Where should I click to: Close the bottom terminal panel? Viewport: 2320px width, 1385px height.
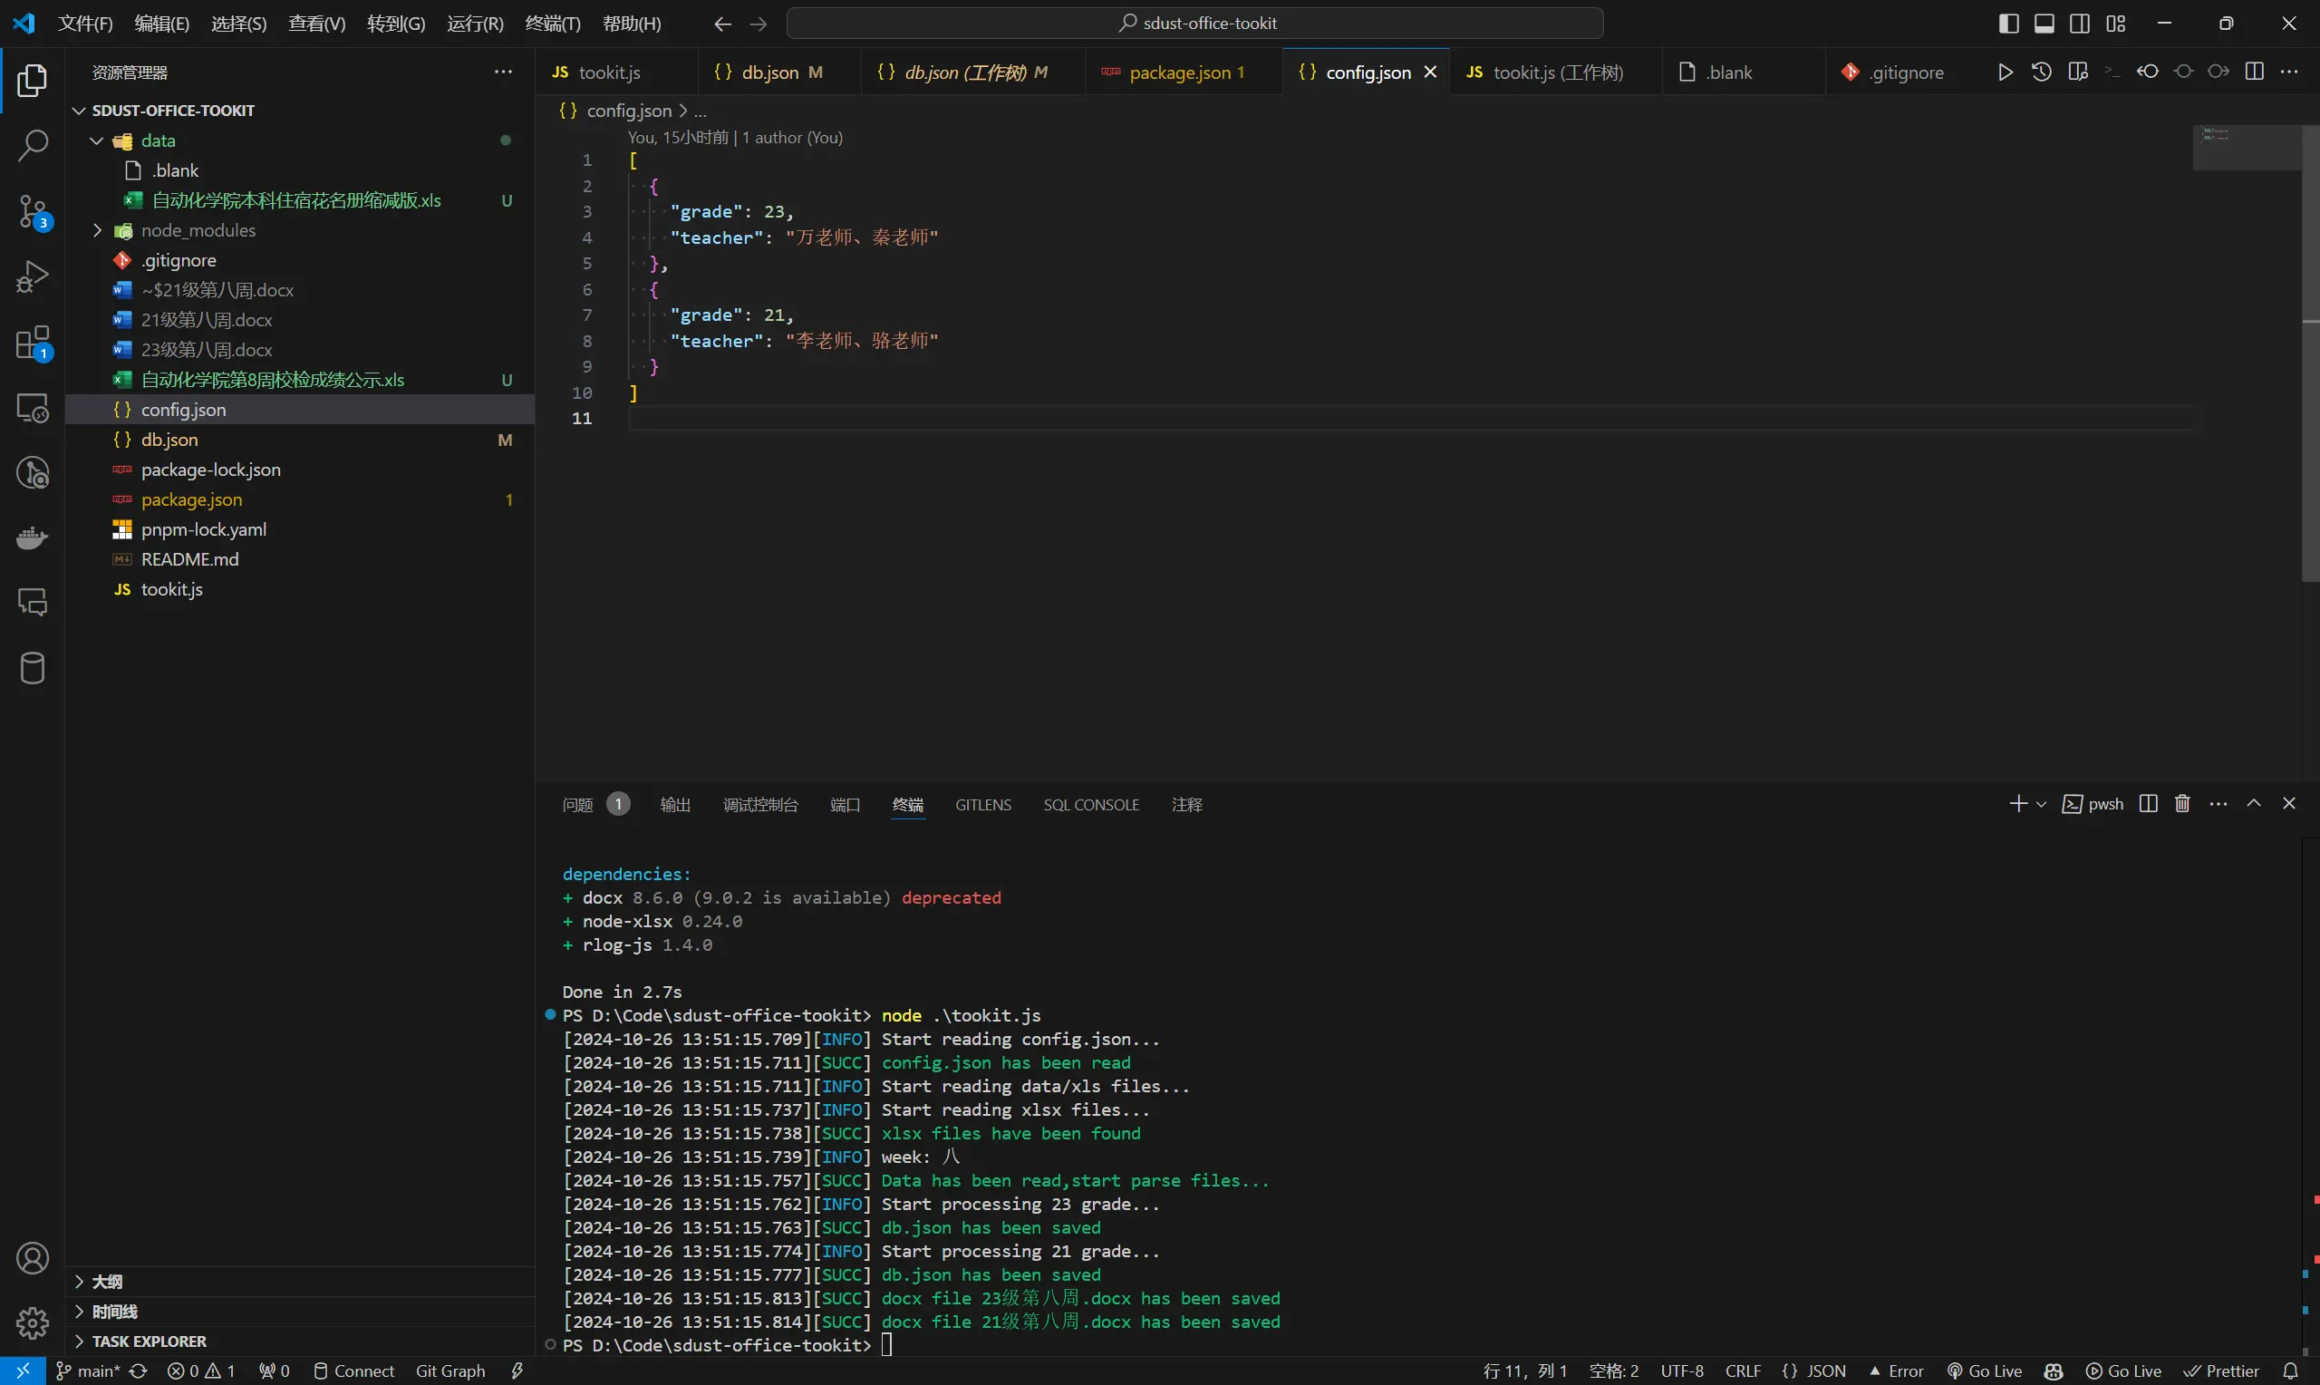(2289, 804)
